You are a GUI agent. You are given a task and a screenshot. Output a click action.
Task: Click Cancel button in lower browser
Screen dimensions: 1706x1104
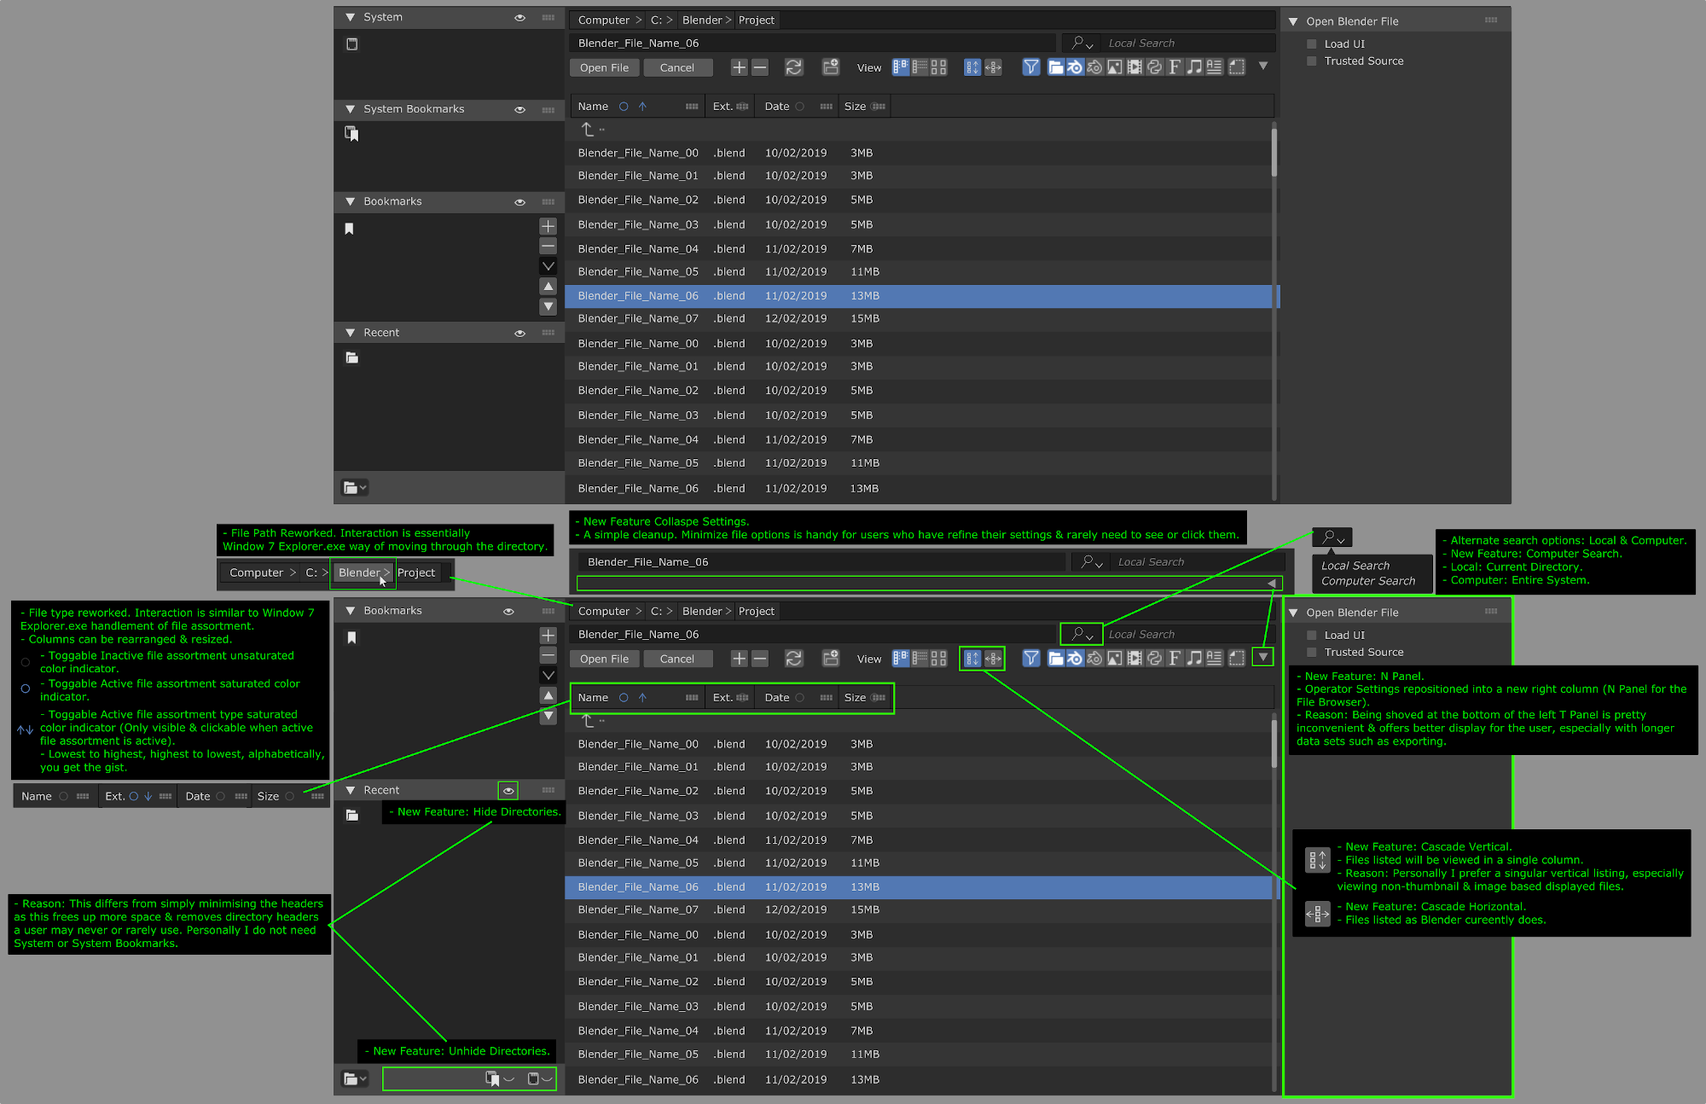(677, 659)
